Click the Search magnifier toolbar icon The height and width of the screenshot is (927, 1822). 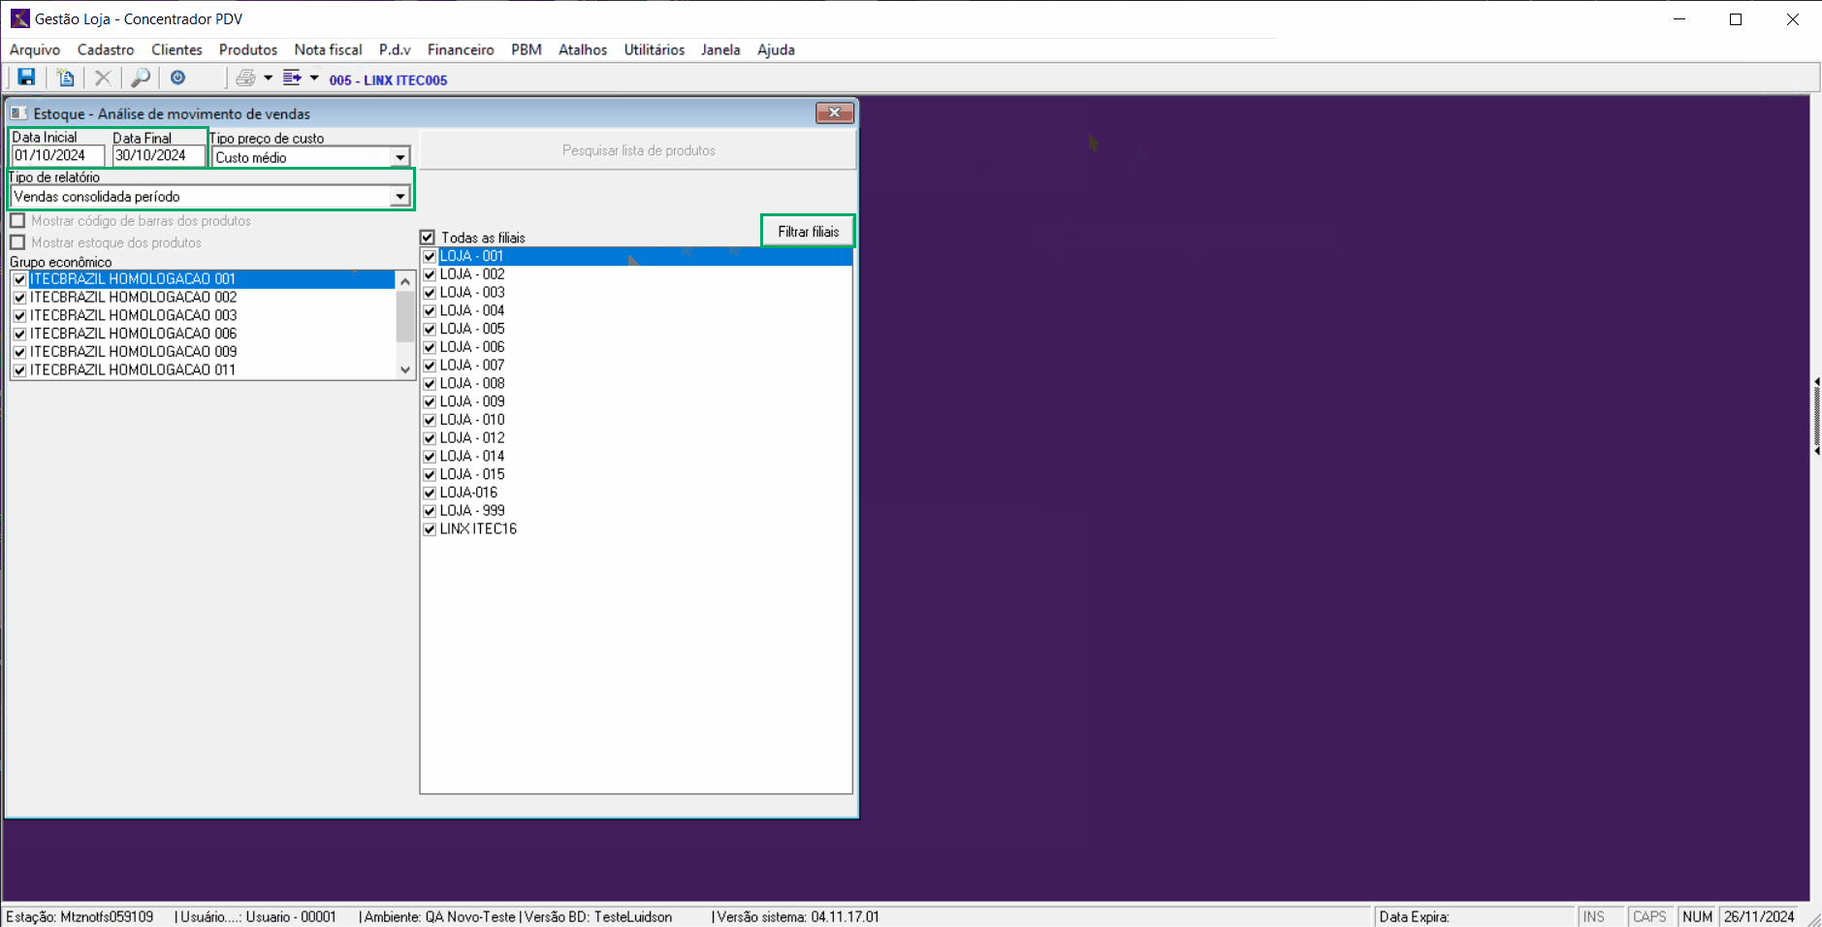tap(141, 78)
